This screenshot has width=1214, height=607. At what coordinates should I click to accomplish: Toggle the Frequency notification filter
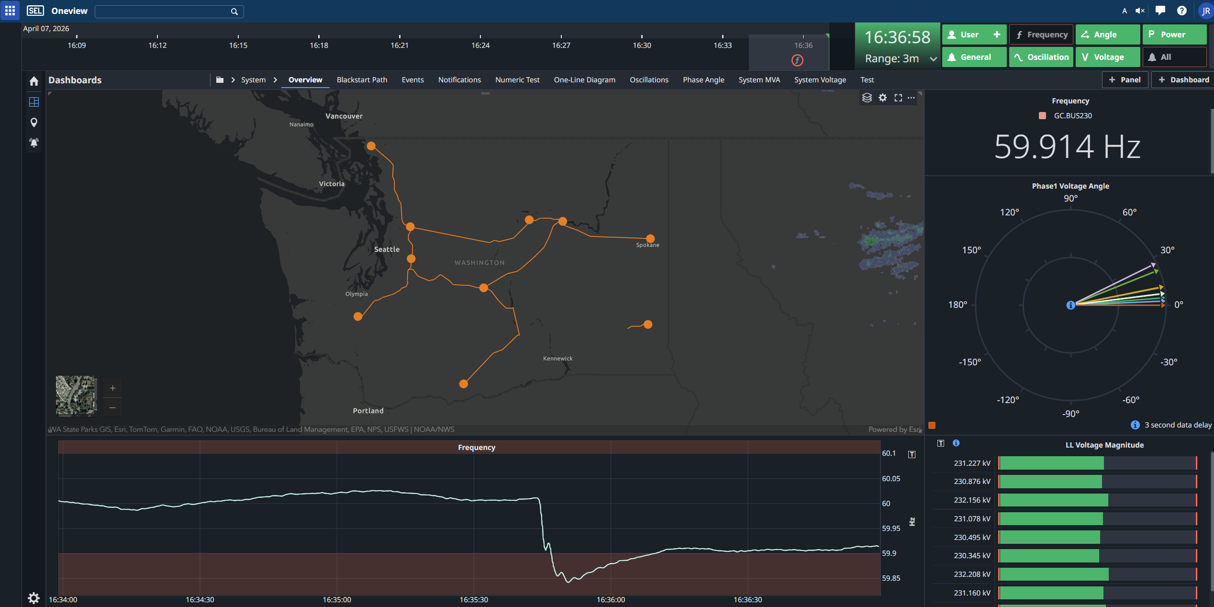point(1041,34)
